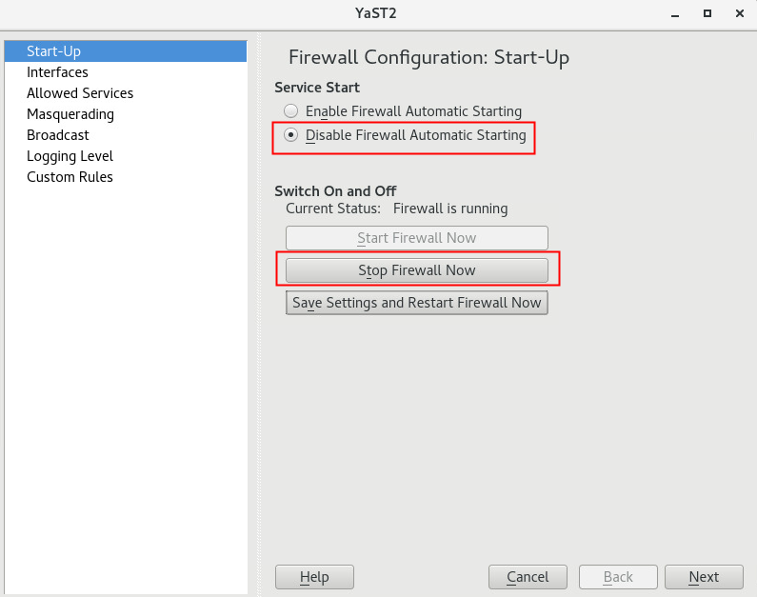Viewport: 757px width, 597px height.
Task: Show Logging Level options
Action: point(70,156)
